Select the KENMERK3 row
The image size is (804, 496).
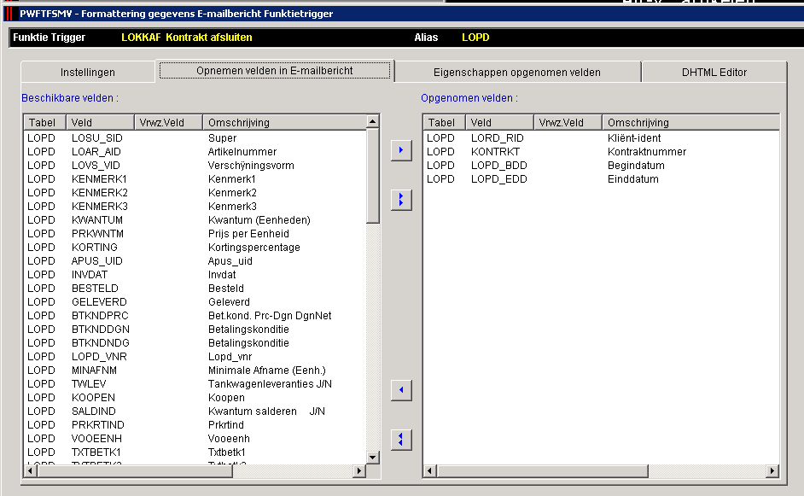[x=195, y=207]
